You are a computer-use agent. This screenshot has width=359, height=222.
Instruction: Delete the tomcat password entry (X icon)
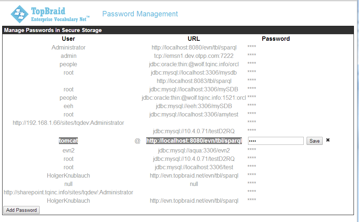(328, 140)
